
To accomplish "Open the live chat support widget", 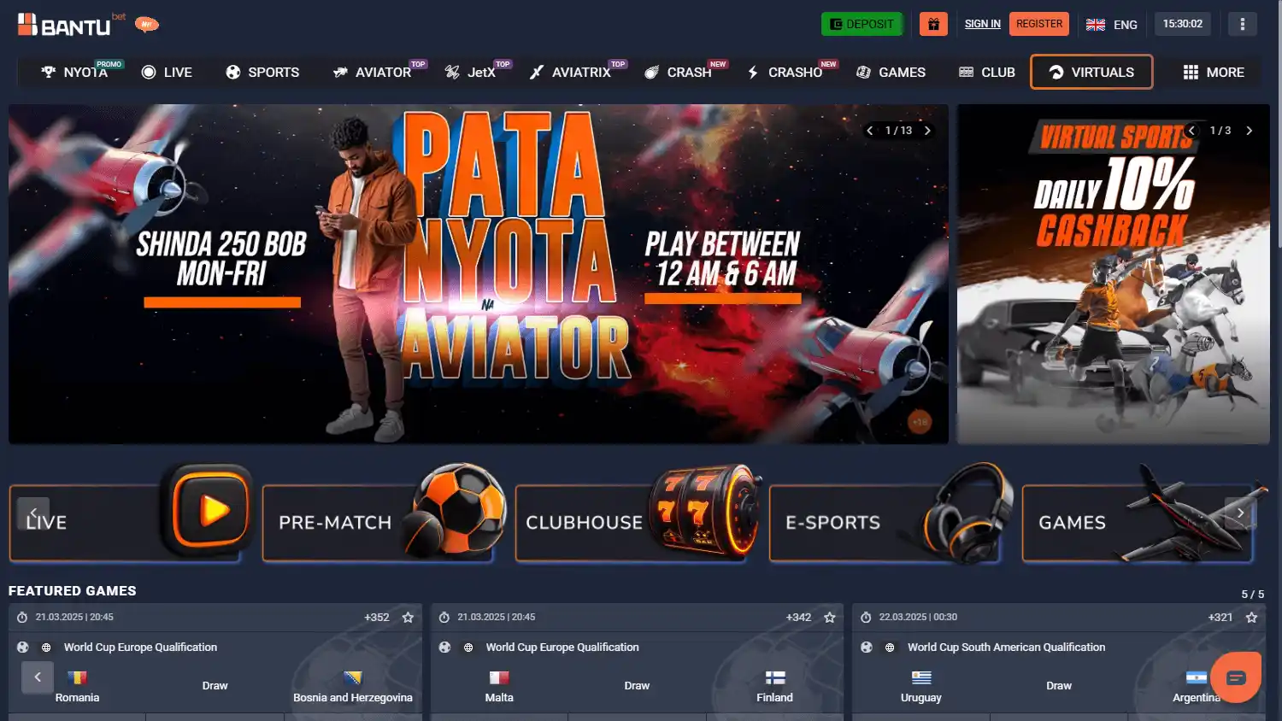I will tap(1236, 677).
